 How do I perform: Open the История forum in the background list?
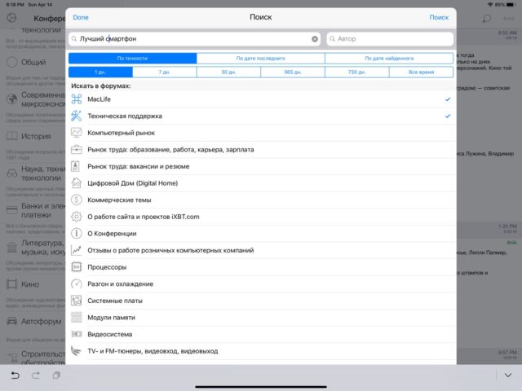point(36,136)
